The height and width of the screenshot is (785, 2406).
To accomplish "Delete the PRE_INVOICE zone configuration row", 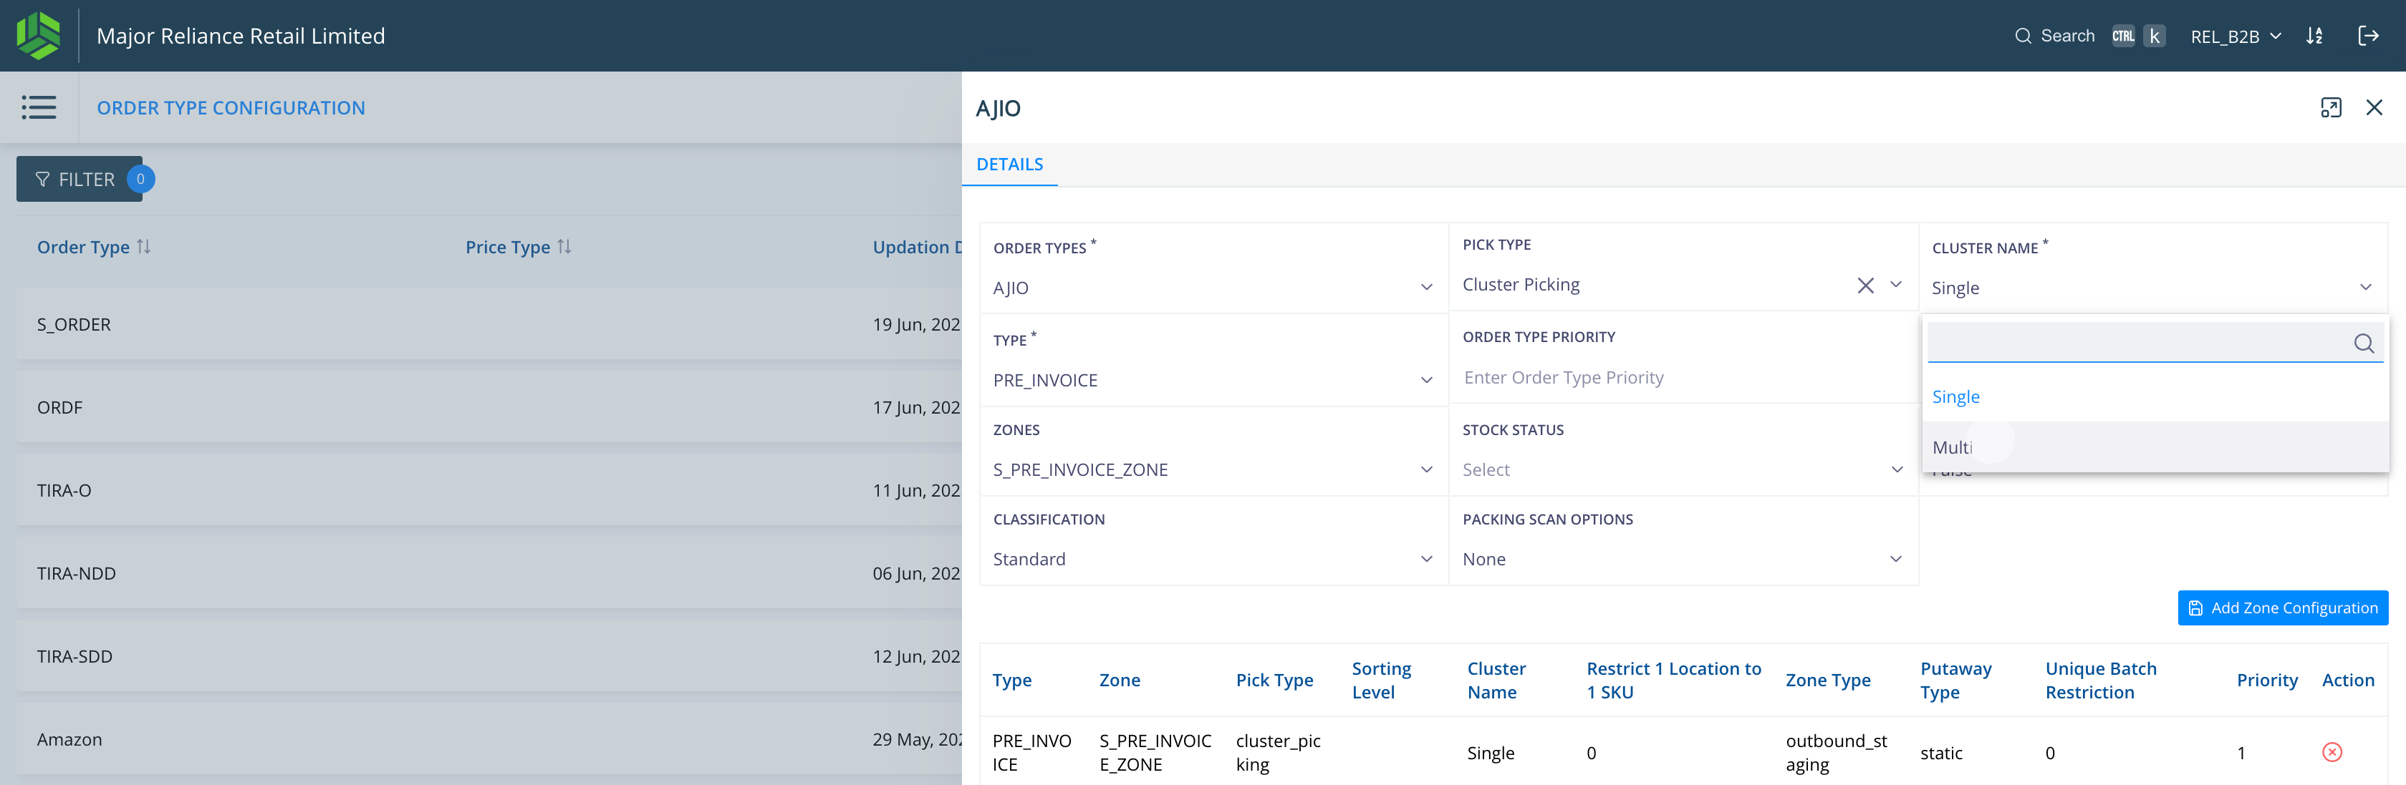I will tap(2332, 752).
